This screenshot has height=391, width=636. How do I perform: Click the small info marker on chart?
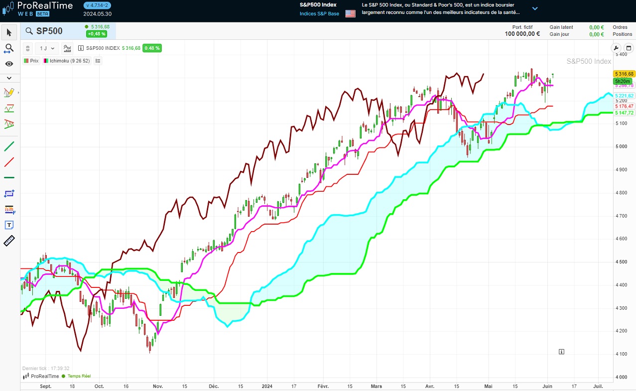(561, 352)
